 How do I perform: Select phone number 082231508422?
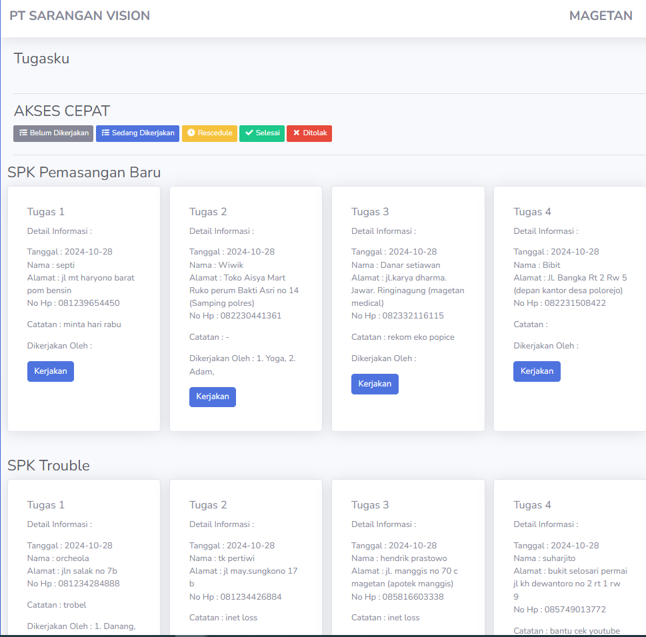pos(575,303)
